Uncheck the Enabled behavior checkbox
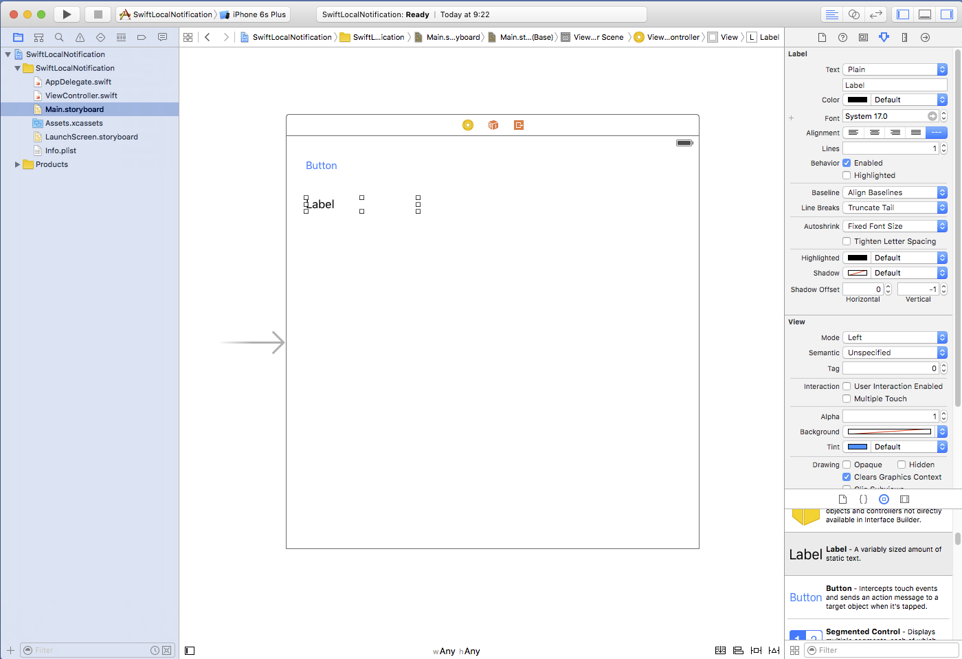Image resolution: width=962 pixels, height=659 pixels. pos(847,163)
